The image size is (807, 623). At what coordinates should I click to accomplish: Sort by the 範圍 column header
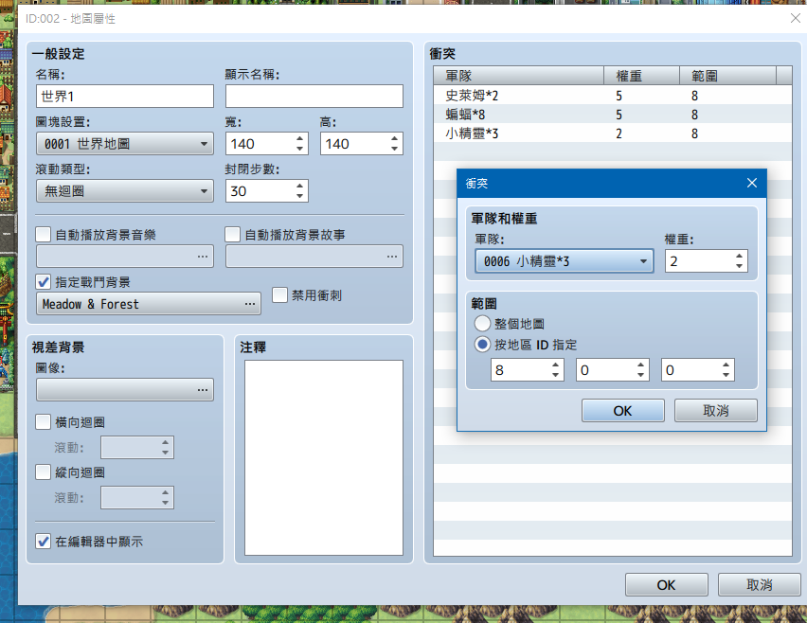tap(727, 76)
